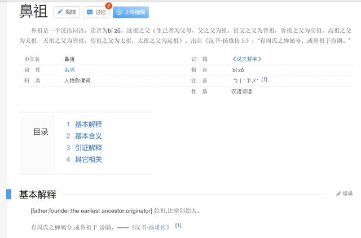361x238 pixels.
Task: Click the 中文名 label
Action: click(32, 59)
